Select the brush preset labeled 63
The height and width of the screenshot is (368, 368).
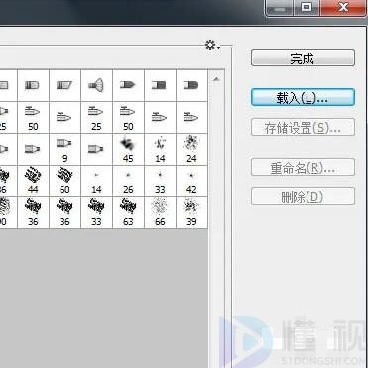click(128, 212)
